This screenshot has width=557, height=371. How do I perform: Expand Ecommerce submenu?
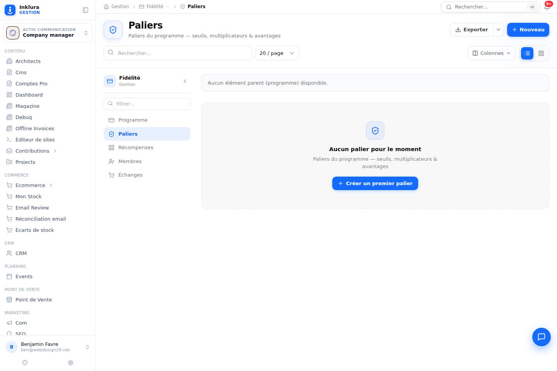(51, 185)
